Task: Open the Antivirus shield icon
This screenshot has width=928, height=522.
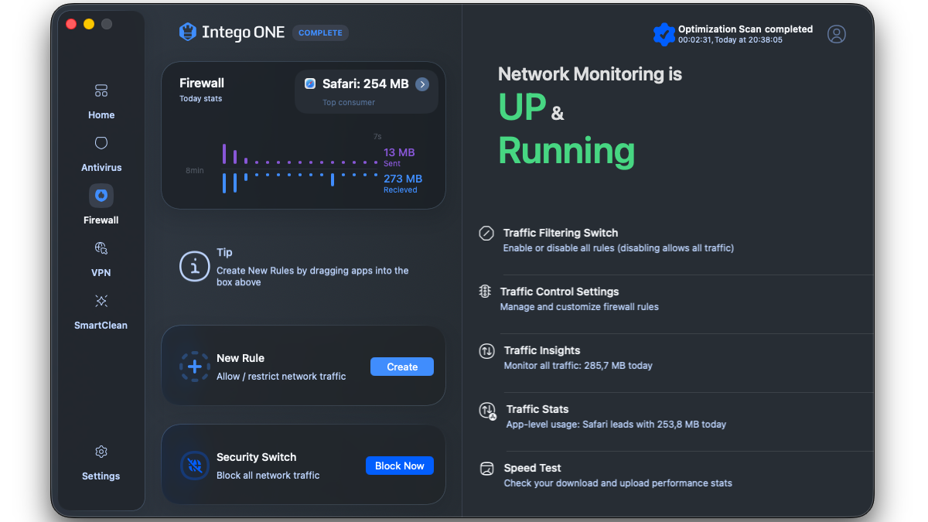Action: click(101, 144)
